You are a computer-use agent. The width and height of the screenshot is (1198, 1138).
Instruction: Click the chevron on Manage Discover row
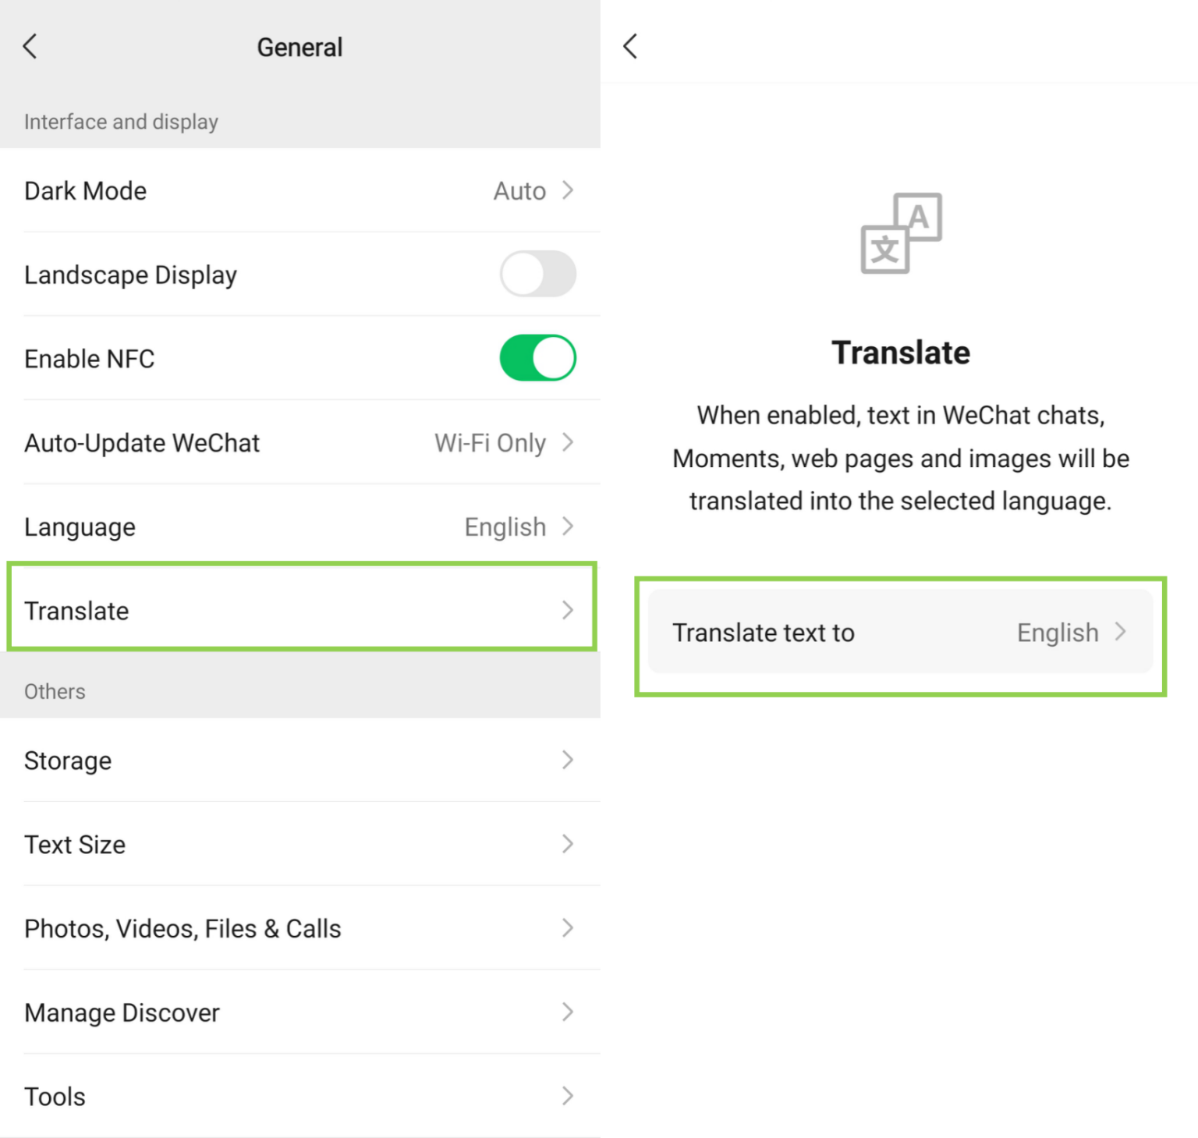click(x=568, y=1012)
